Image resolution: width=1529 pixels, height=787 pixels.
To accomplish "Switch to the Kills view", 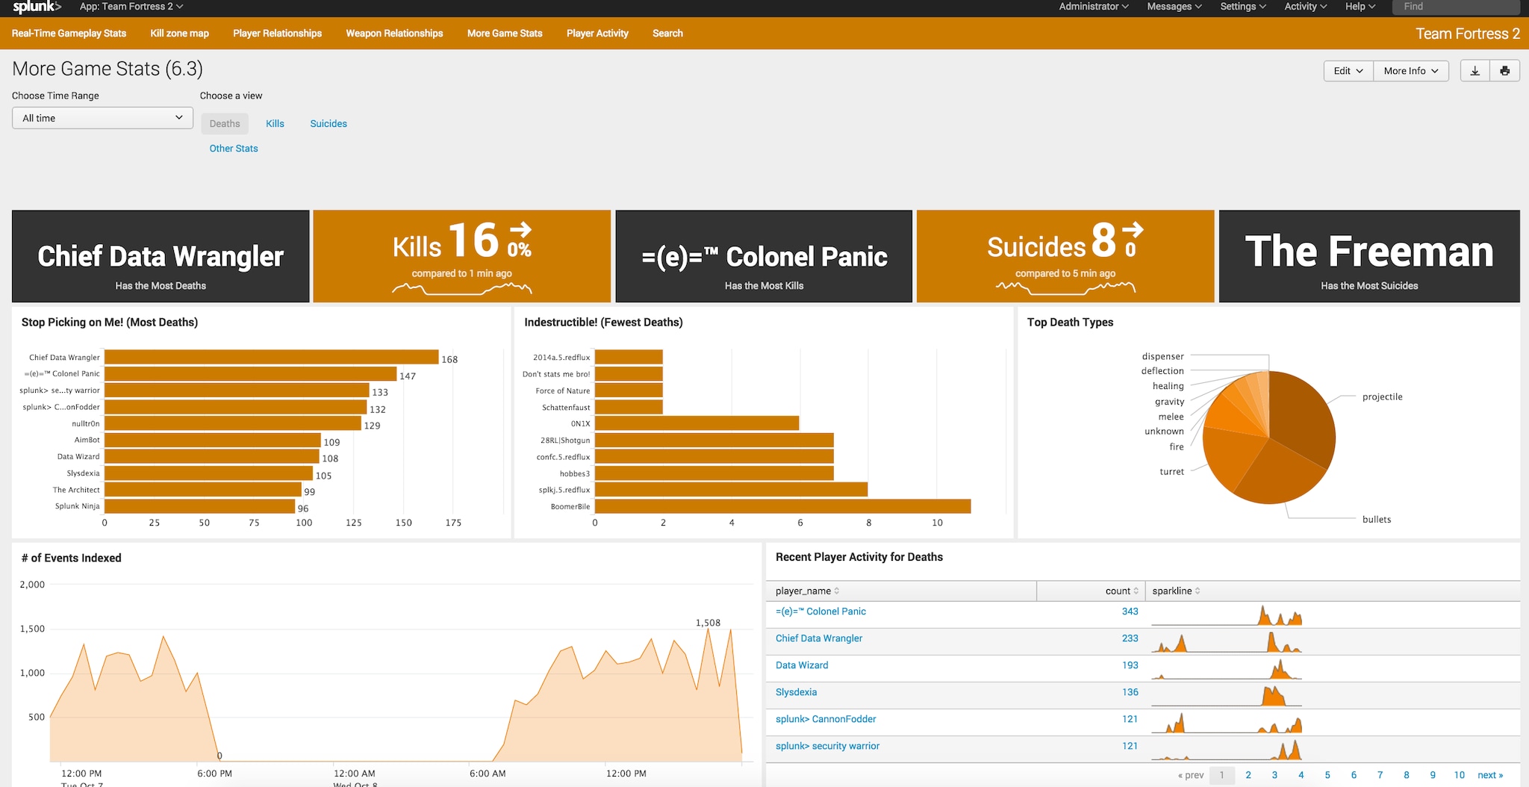I will tap(275, 124).
